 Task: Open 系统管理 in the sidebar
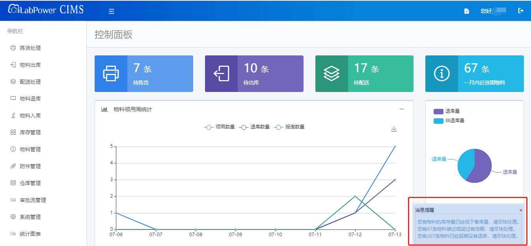pyautogui.click(x=30, y=217)
